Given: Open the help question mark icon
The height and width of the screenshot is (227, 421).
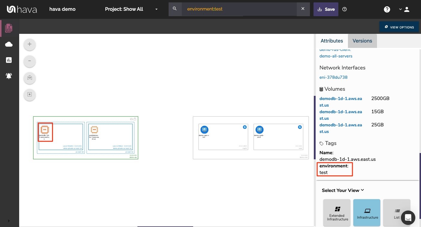Looking at the screenshot, I should [387, 9].
